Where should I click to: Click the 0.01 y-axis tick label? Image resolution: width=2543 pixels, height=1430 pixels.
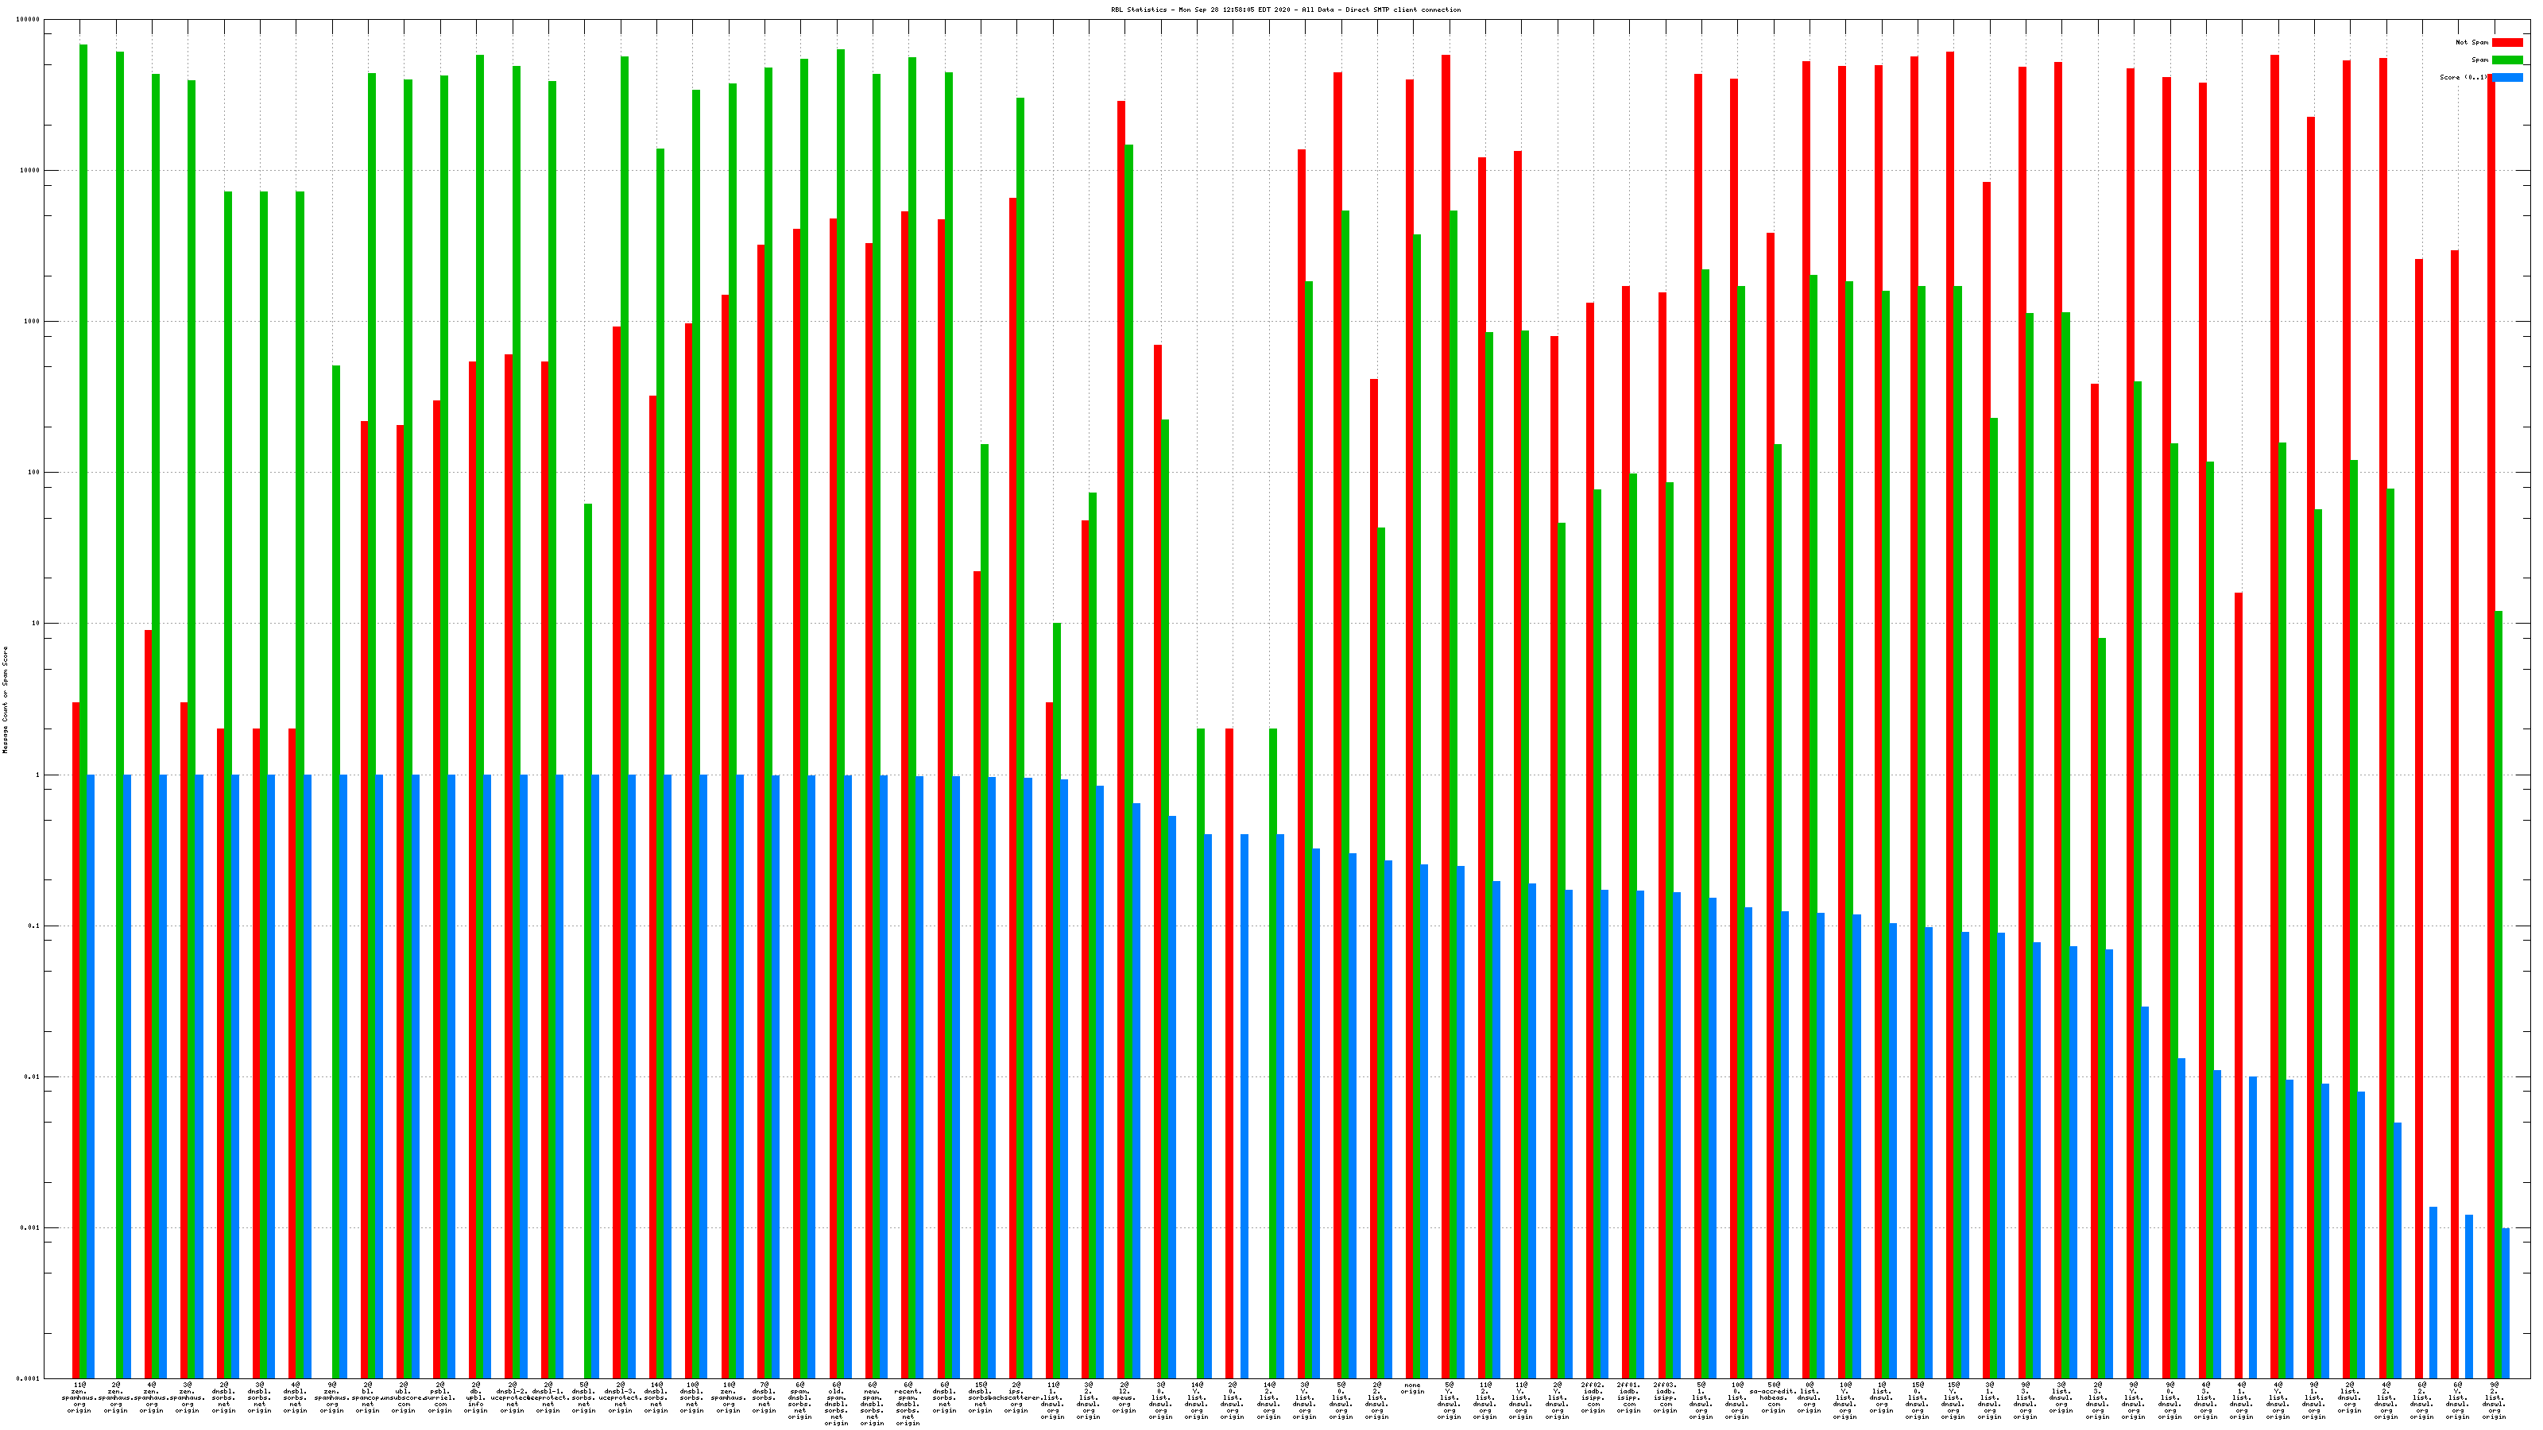[x=32, y=1076]
